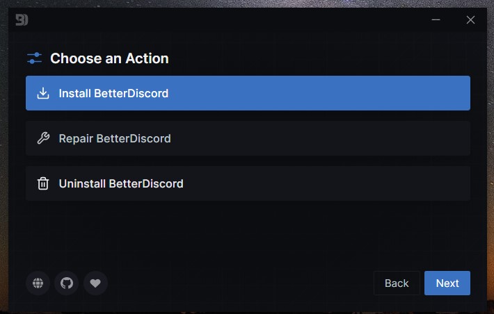This screenshot has height=314, width=494.
Task: Click the BetterDiscord logo in title bar
Action: pyautogui.click(x=22, y=20)
